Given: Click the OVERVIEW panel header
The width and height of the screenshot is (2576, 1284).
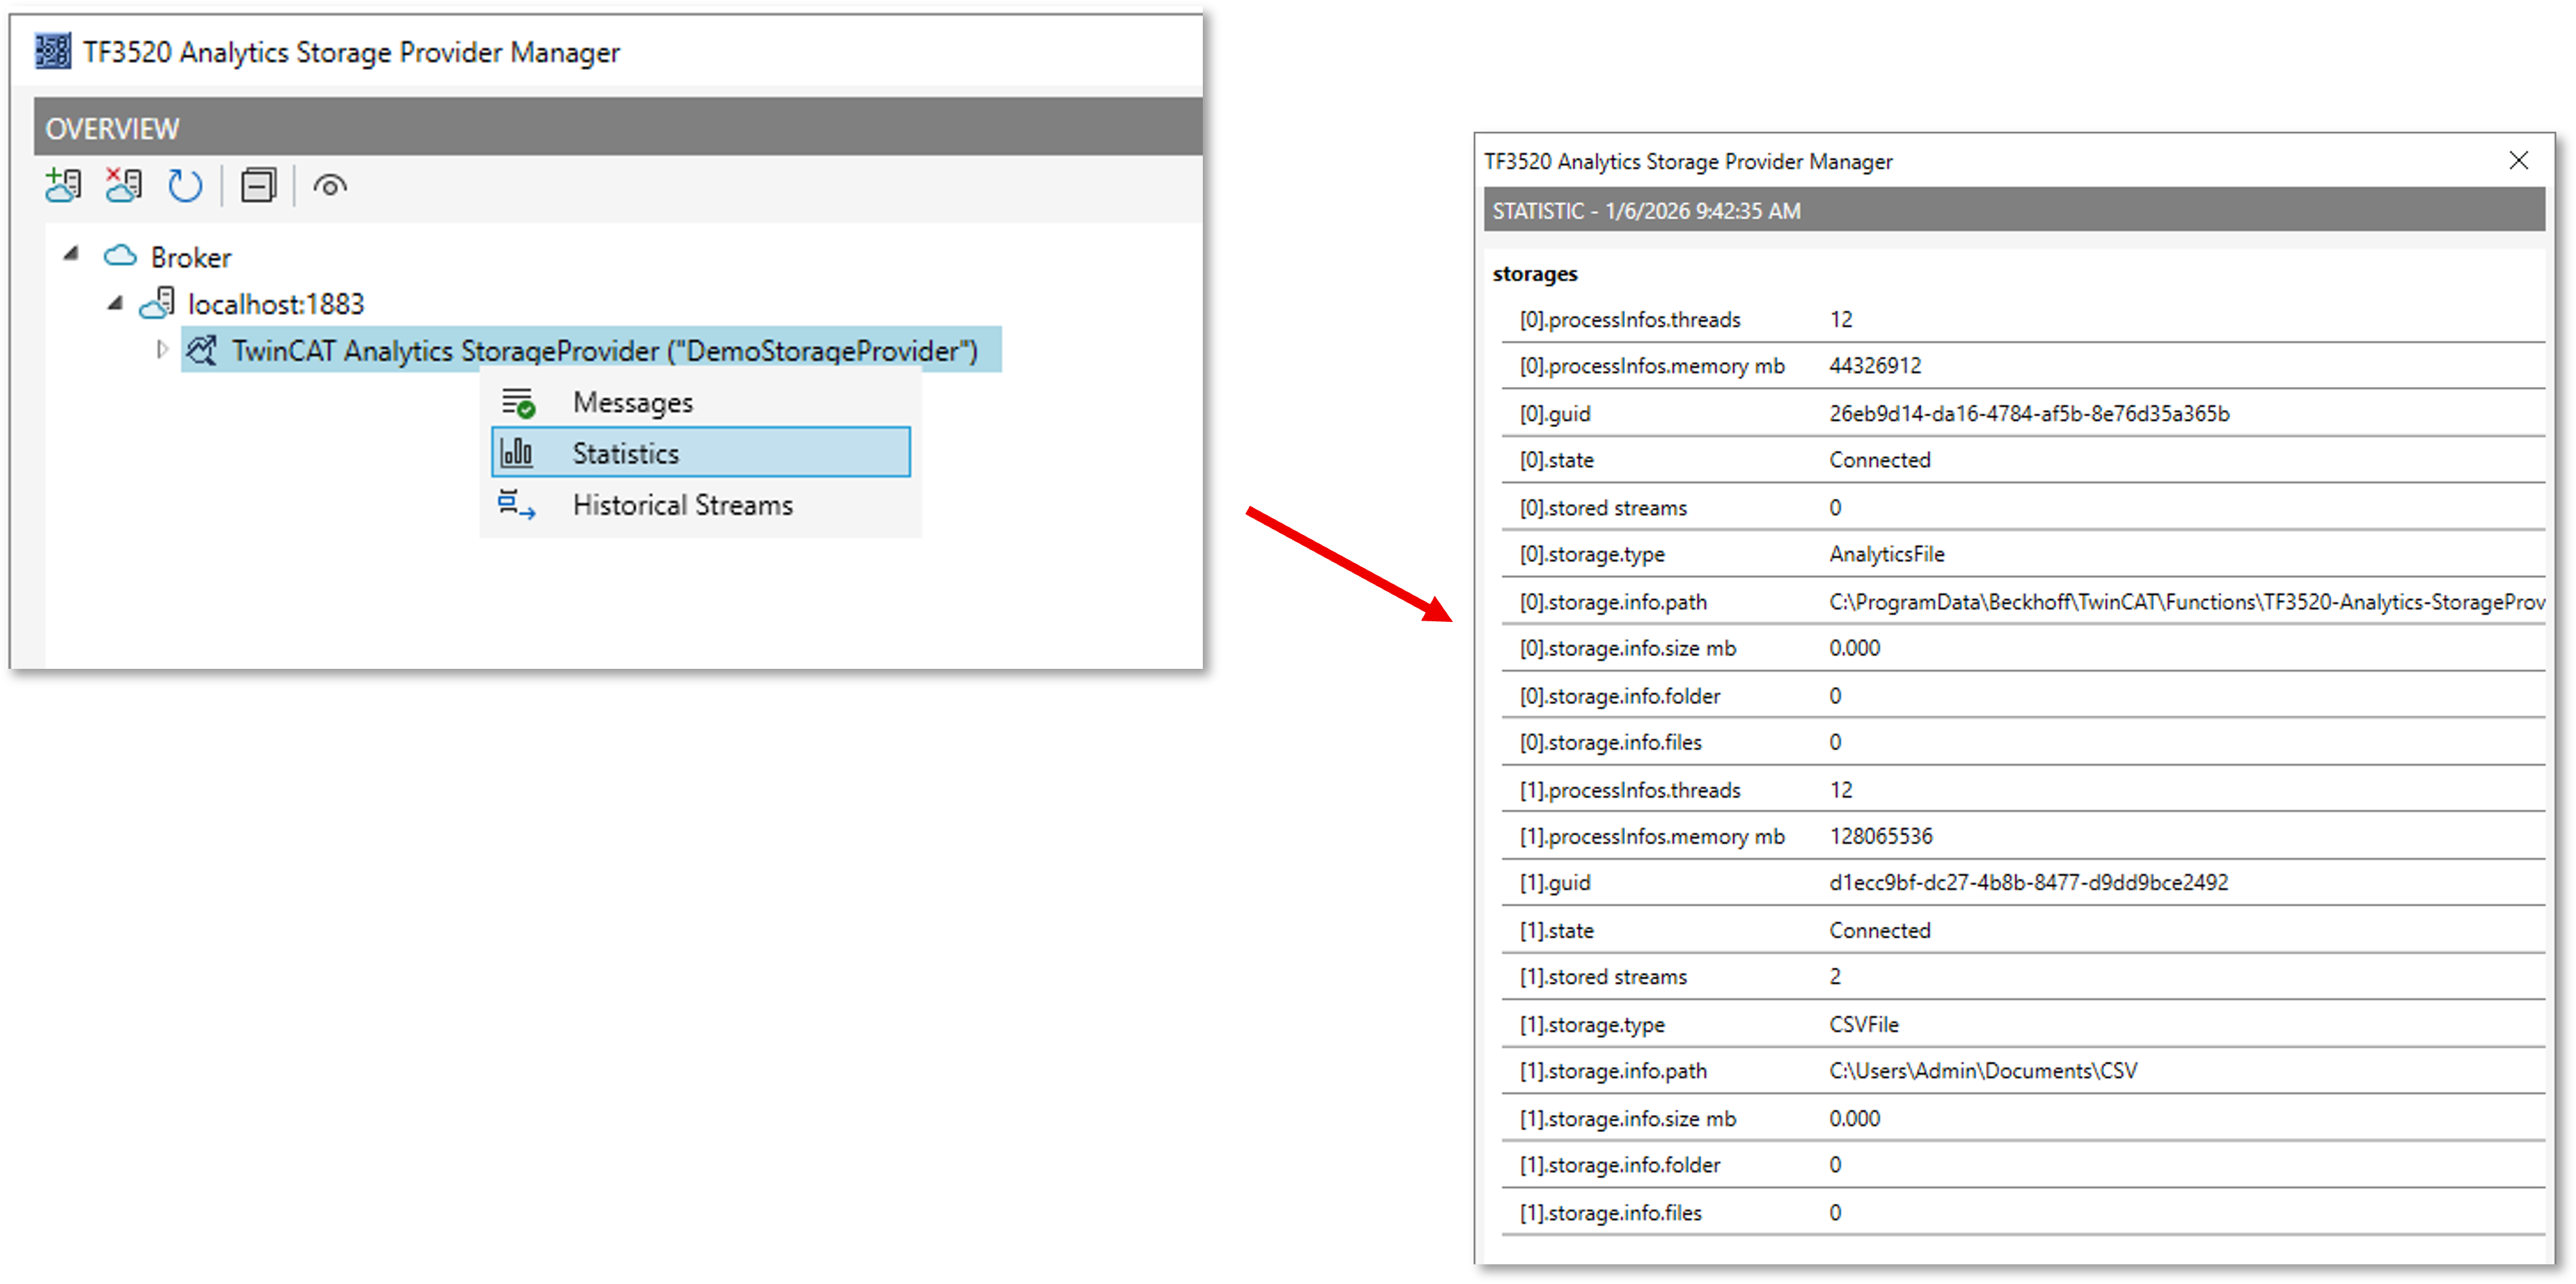Looking at the screenshot, I should tap(618, 127).
